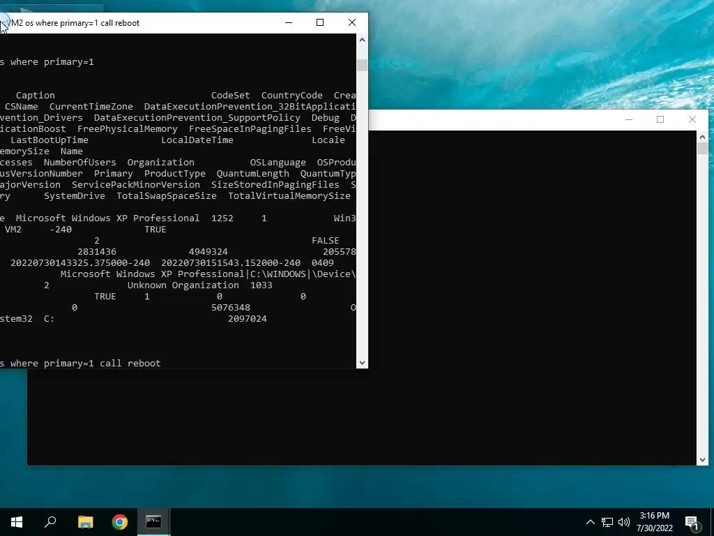Image resolution: width=714 pixels, height=536 pixels.
Task: Click the 'TotalSwapSpaceSize' header text
Action: [x=167, y=195]
